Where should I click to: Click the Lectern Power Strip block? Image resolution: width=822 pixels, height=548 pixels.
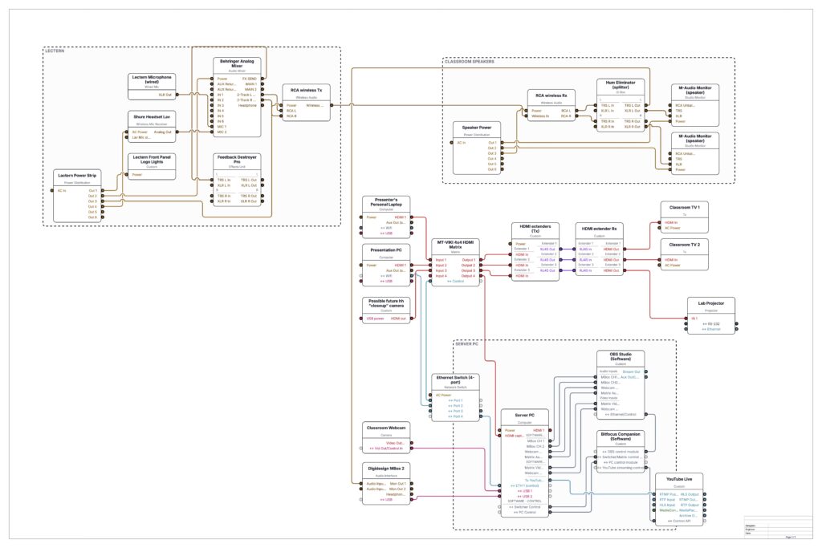click(77, 196)
